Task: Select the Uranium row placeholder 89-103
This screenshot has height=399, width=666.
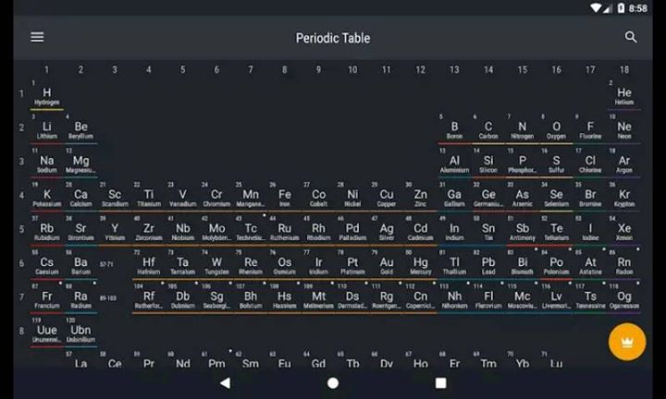Action: click(x=107, y=298)
